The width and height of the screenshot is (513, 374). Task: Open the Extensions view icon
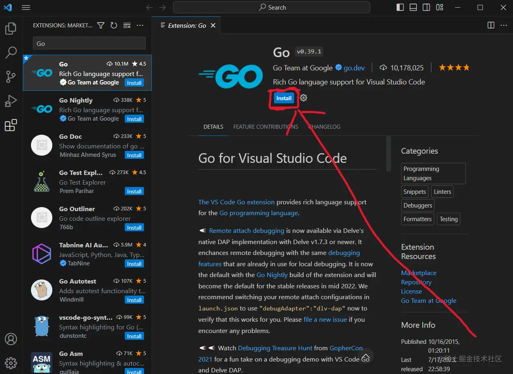[11, 125]
